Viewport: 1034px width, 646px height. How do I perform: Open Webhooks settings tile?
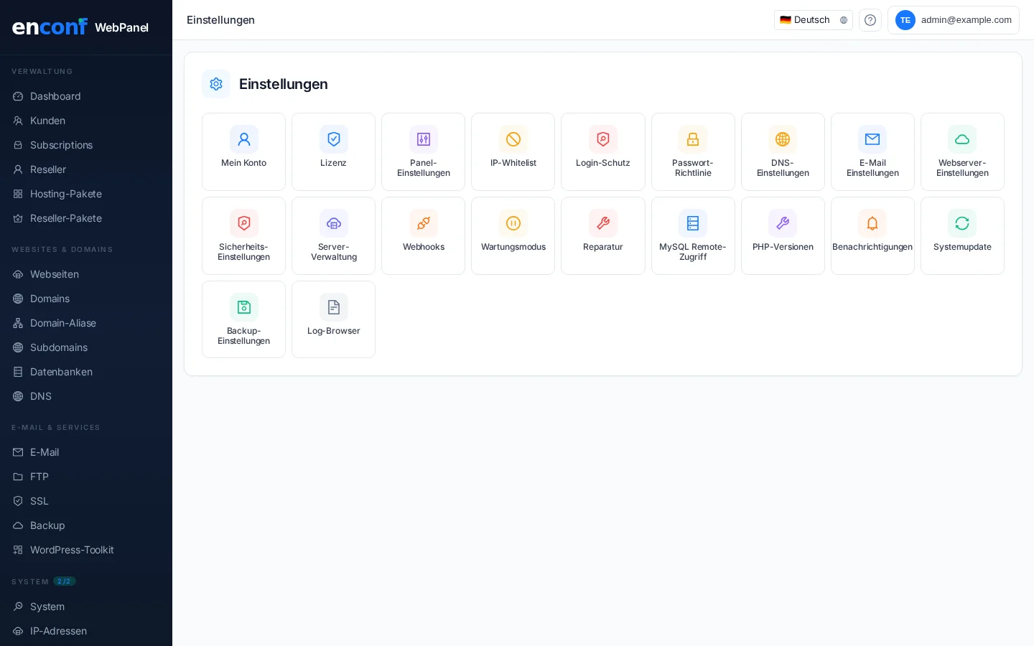click(x=423, y=235)
